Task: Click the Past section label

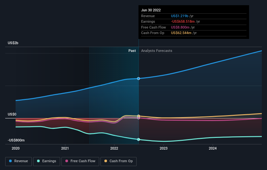Action: click(132, 51)
